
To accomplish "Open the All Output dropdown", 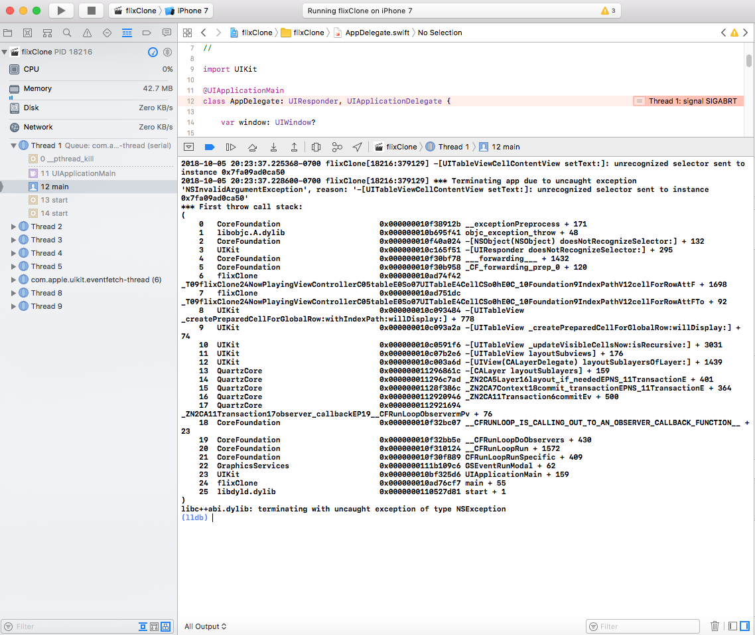I will point(205,626).
